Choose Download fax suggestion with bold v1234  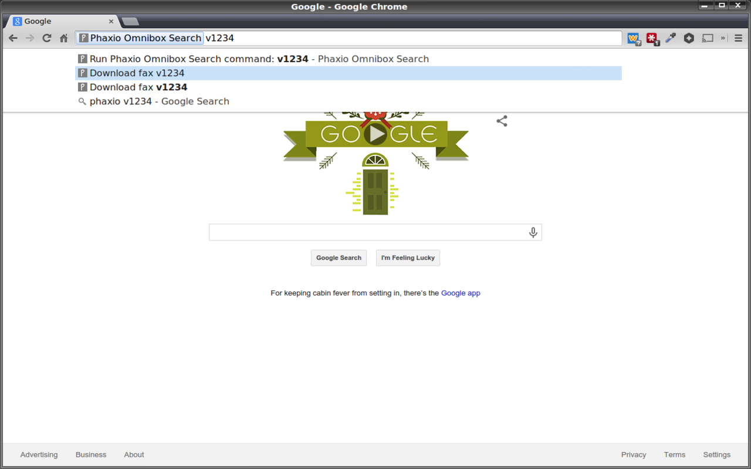pyautogui.click(x=349, y=87)
